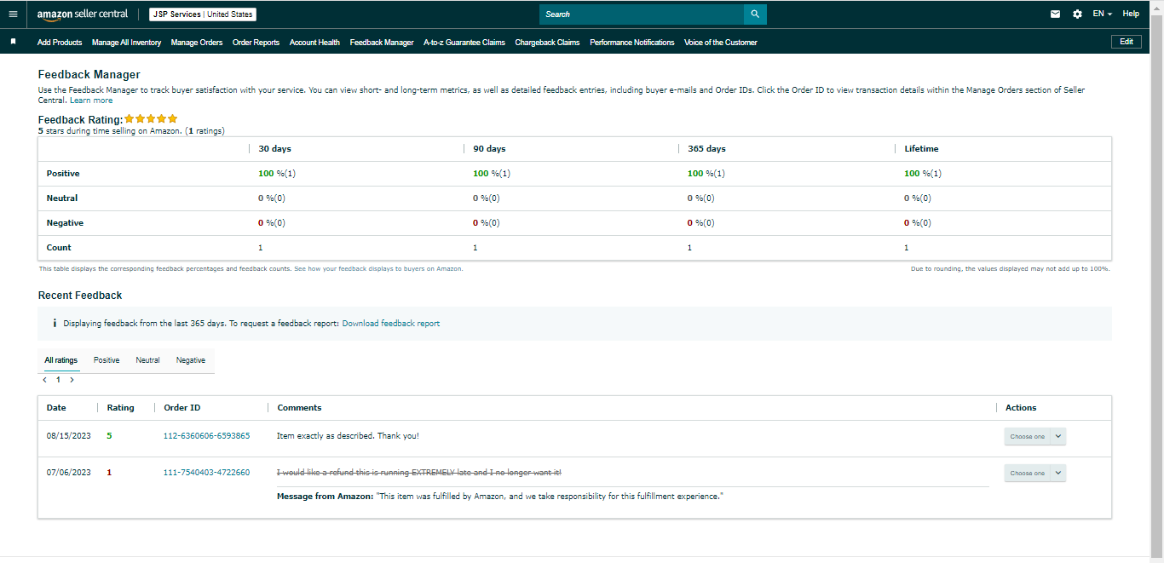This screenshot has height=563, width=1164.
Task: Click the Comments column header
Action: point(299,408)
